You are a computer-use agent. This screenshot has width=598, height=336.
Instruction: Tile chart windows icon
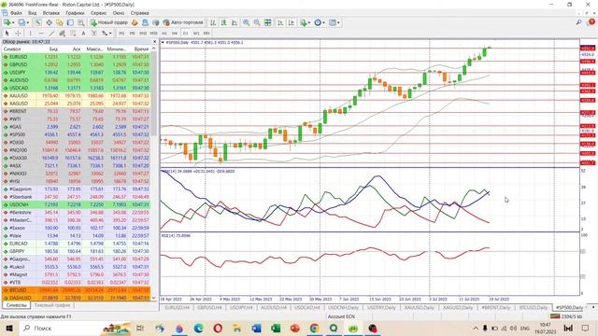tap(268, 22)
